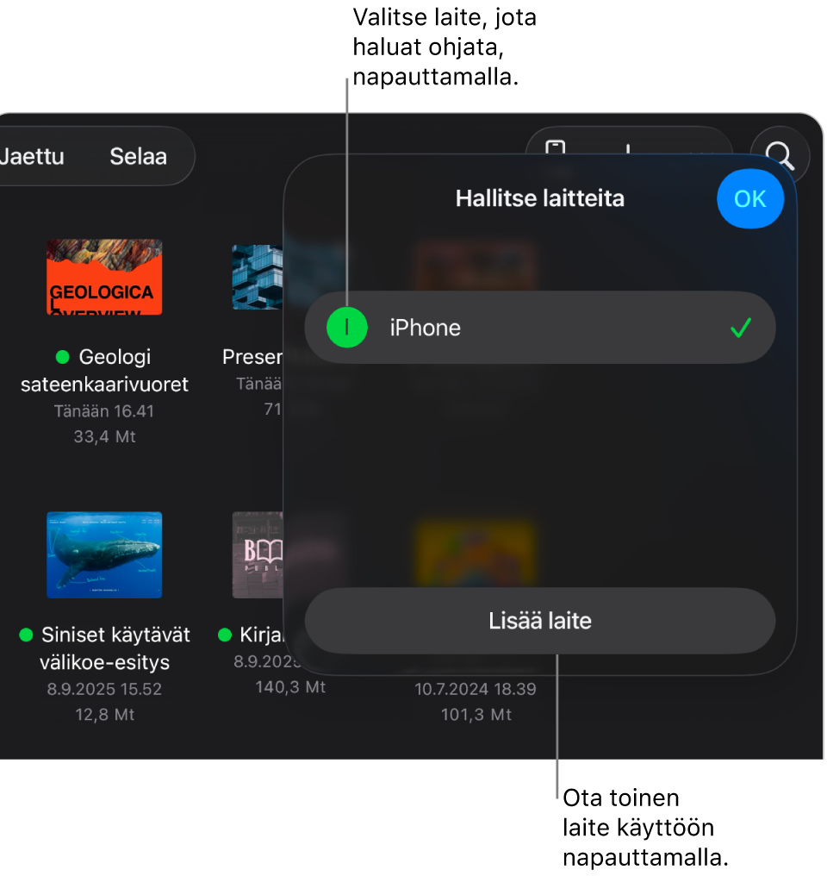Tap green dot beside Siniset käytävät
This screenshot has height=876, width=827.
pyautogui.click(x=26, y=635)
